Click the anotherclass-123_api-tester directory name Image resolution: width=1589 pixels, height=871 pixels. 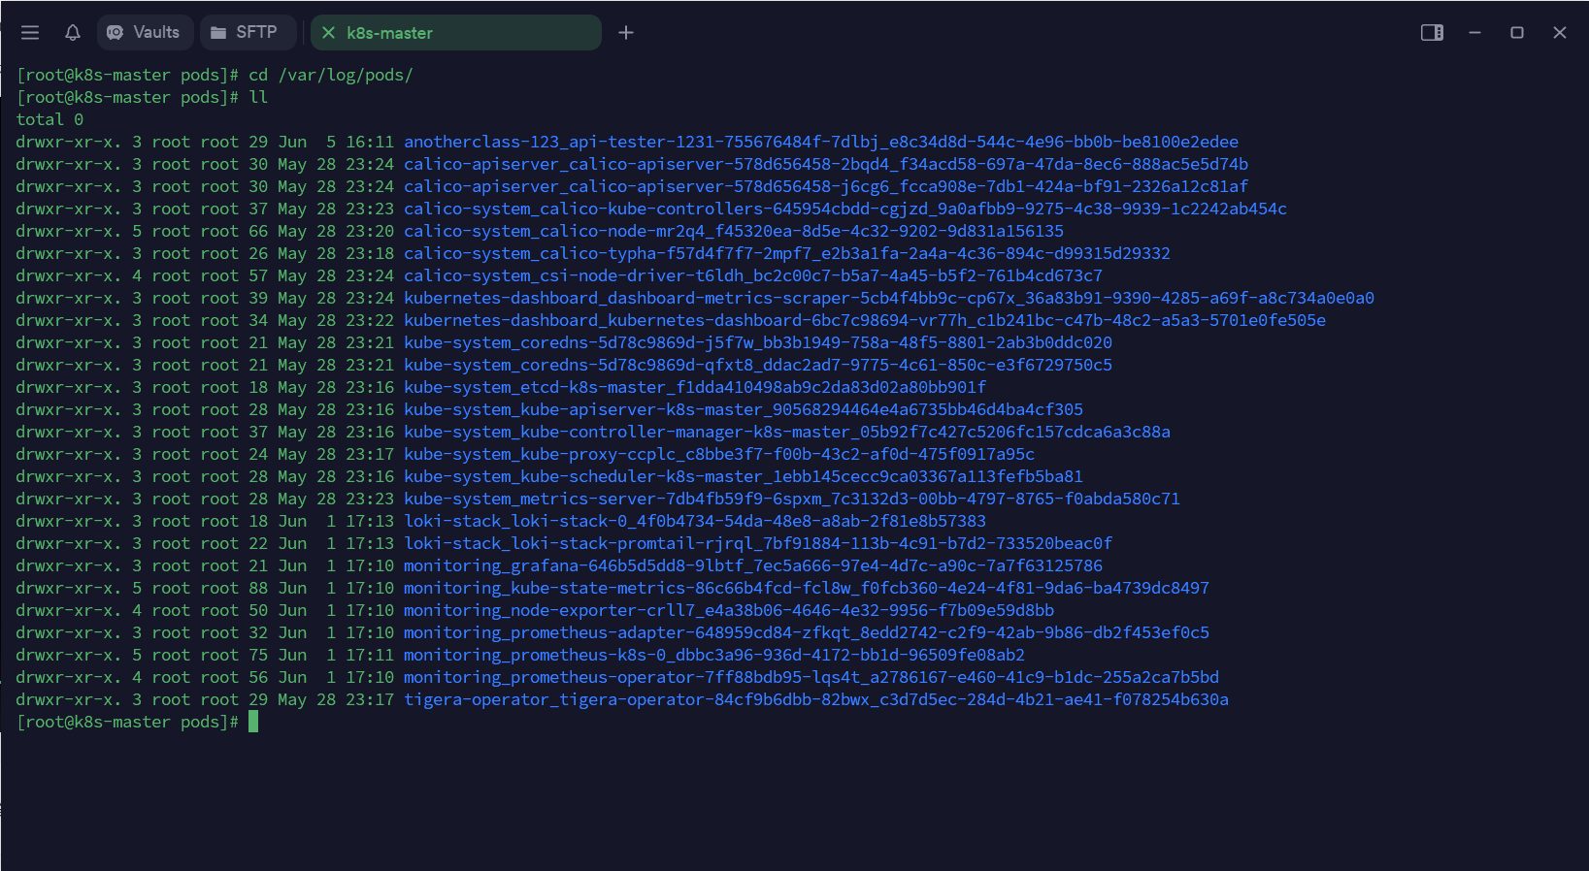821,142
